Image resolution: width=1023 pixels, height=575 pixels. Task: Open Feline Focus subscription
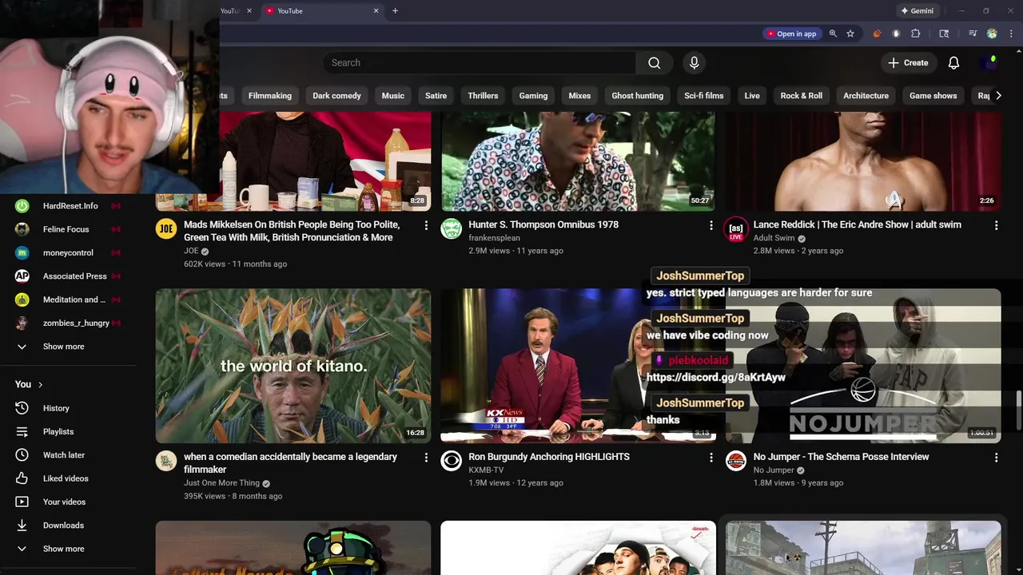(68, 229)
